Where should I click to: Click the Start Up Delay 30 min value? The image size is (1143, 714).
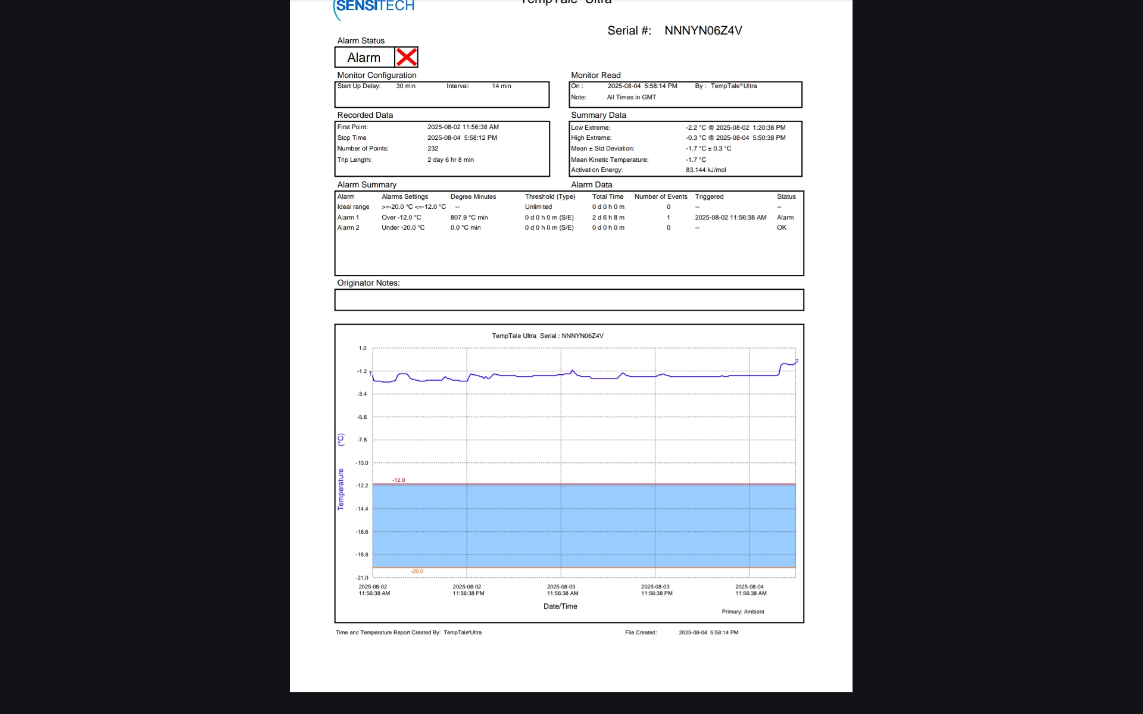click(x=405, y=86)
